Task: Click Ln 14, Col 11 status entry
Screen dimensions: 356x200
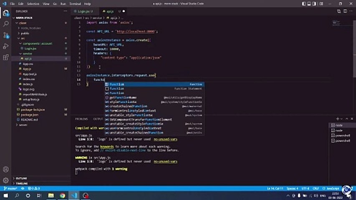Action: click(x=275, y=188)
